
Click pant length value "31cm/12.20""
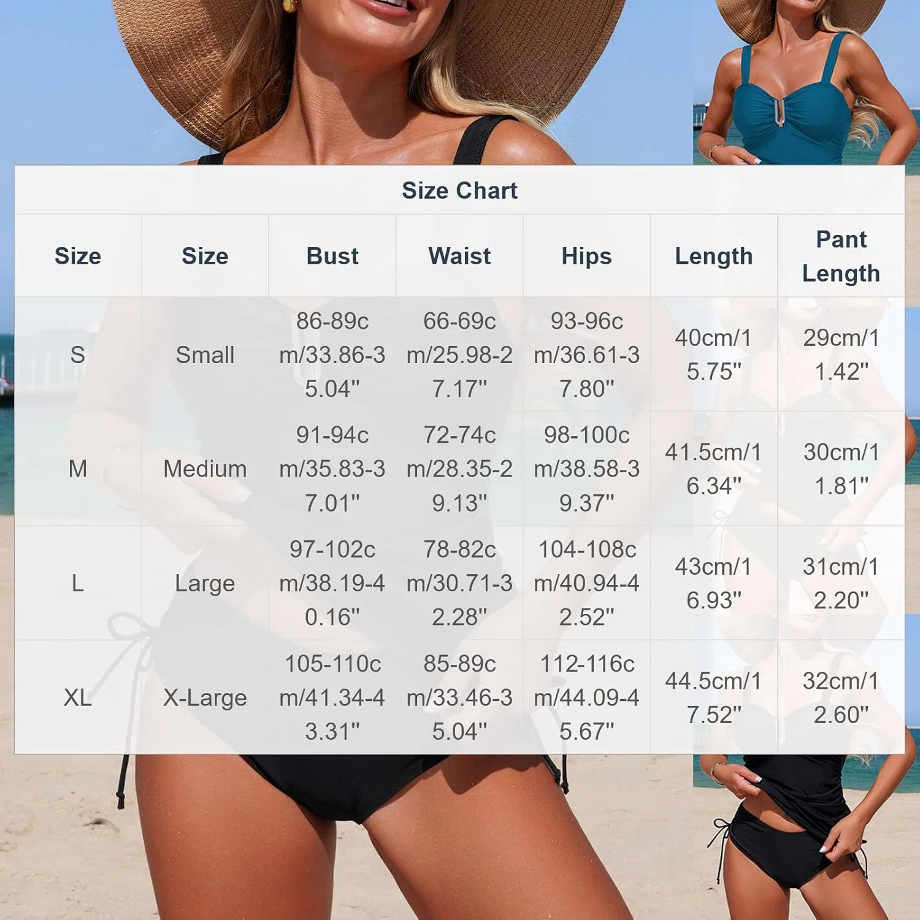[x=841, y=583]
